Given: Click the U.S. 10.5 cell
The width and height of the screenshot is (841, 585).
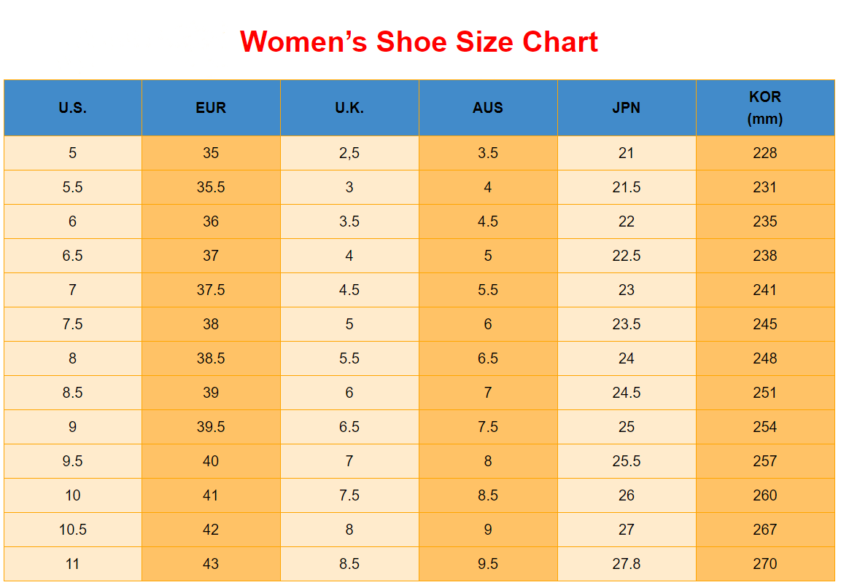Looking at the screenshot, I should click(x=73, y=530).
